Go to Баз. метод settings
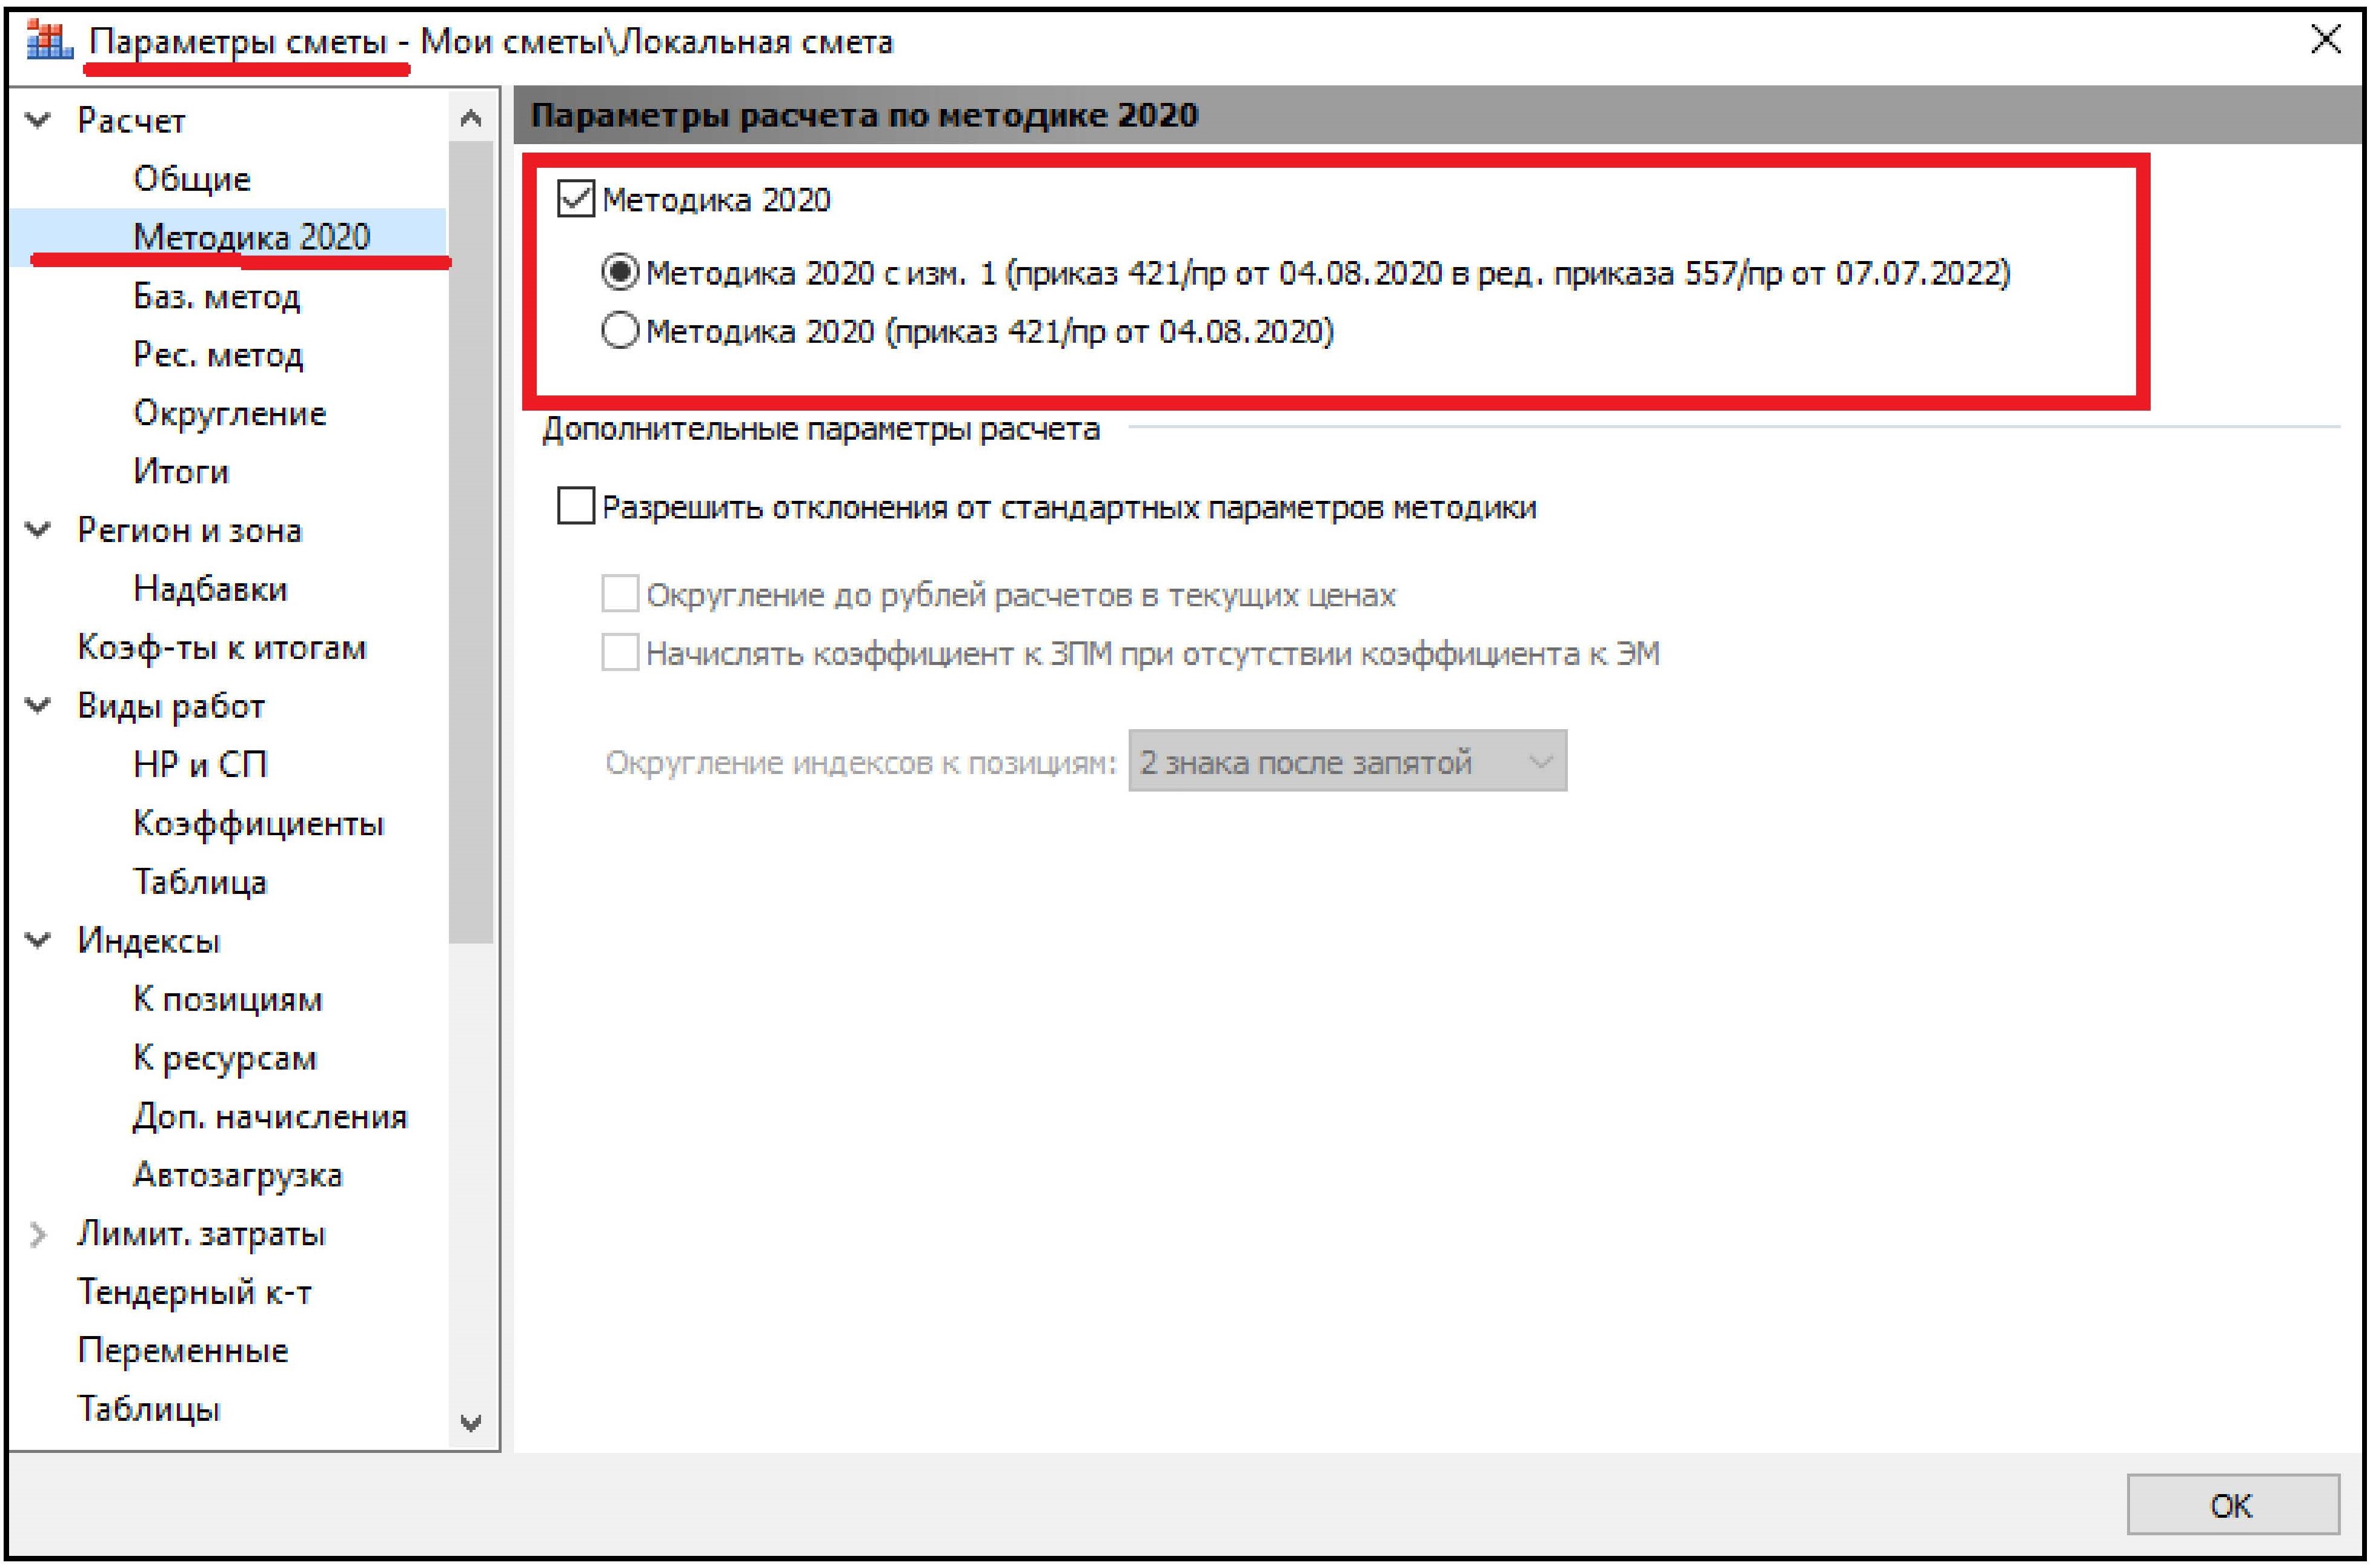2373x1568 pixels. click(216, 296)
